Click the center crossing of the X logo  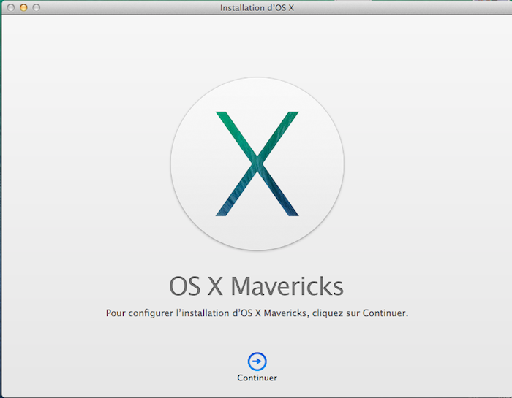click(x=257, y=163)
